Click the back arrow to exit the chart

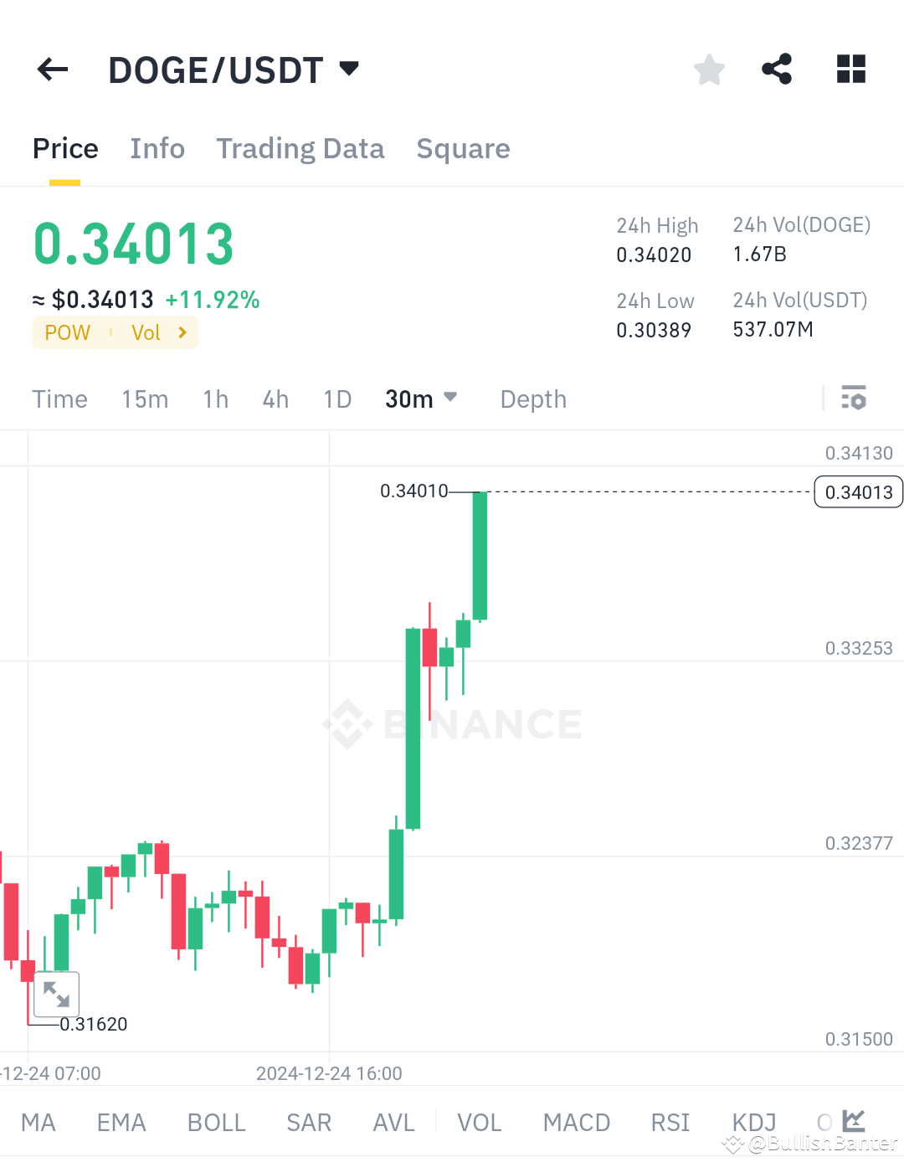52,69
